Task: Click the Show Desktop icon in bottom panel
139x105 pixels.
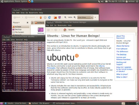Action: point(2,103)
